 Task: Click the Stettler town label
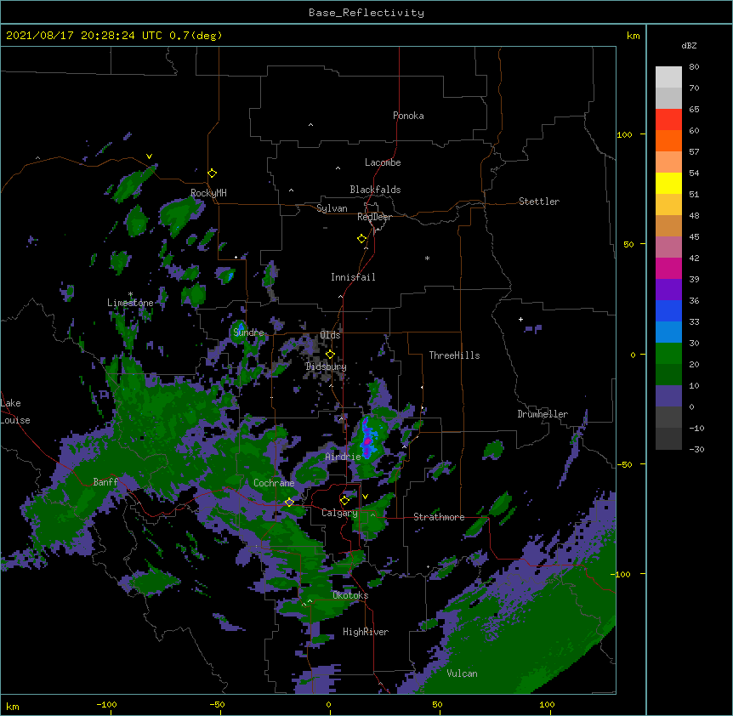coord(539,202)
